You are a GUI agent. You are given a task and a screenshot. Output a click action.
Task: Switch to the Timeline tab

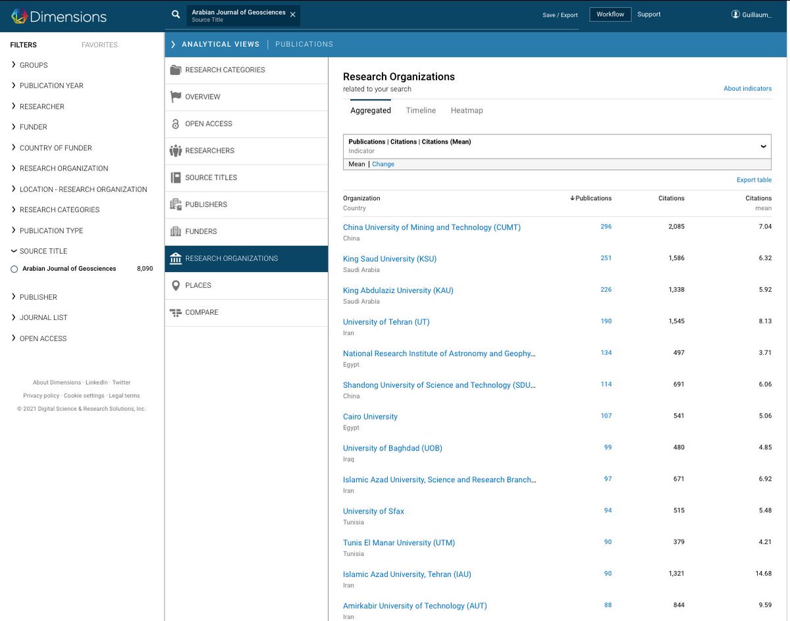421,111
